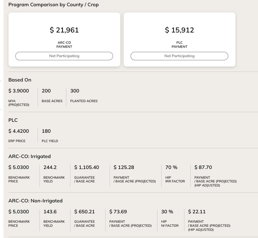This screenshot has width=258, height=238.
Task: Click the $ 1,105.40 guarantee per base acre
Action: (x=86, y=167)
